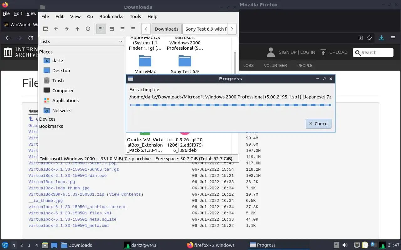This screenshot has height=250, width=401.
Task: Click SIGN UP | LOG IN on Internet Archive
Action: [297, 52]
